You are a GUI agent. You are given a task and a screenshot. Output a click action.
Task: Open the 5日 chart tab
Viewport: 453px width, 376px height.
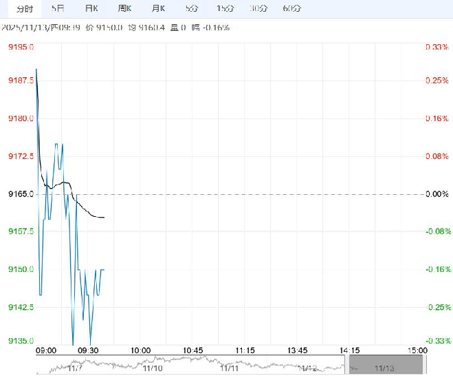tap(58, 9)
